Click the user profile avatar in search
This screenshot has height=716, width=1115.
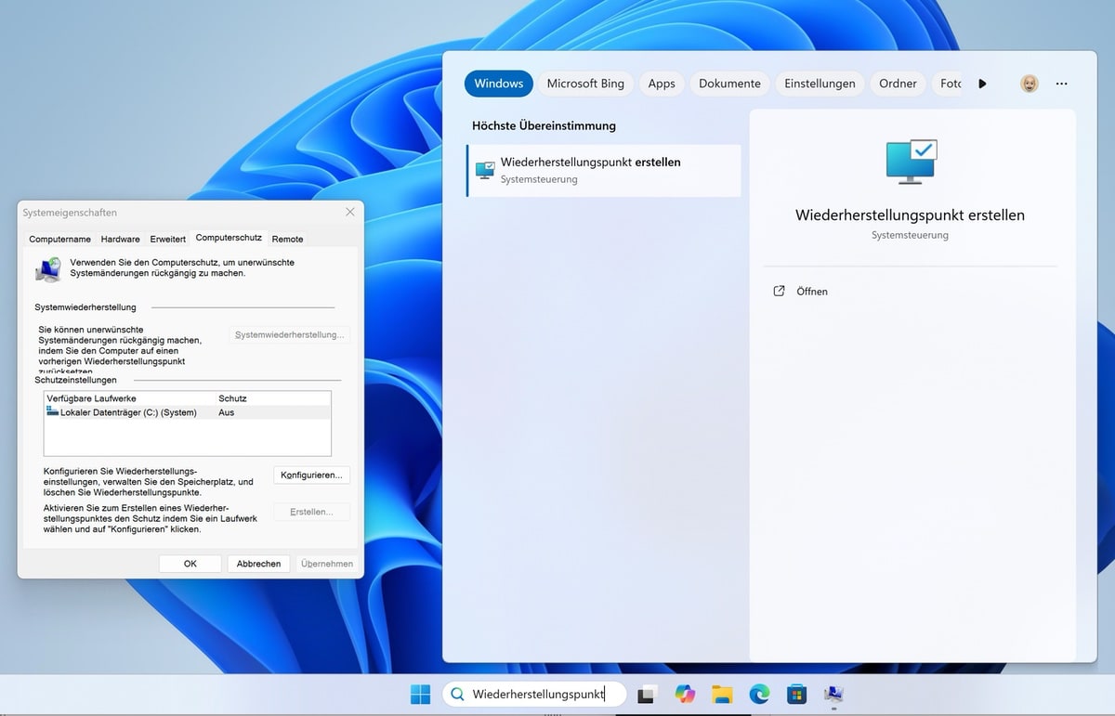1030,84
